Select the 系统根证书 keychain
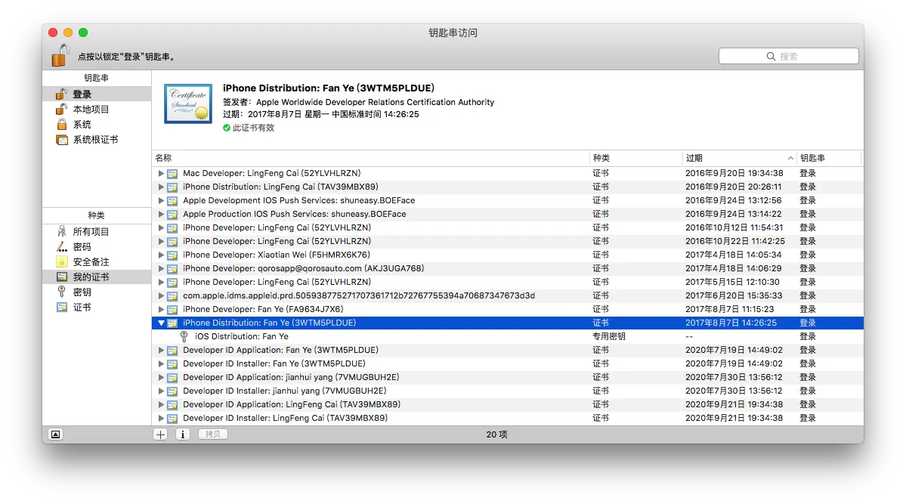This screenshot has height=504, width=906. pyautogui.click(x=97, y=139)
